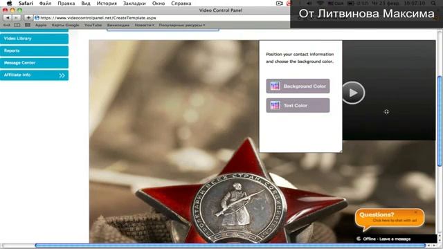The image size is (443, 249).
Task: Open the Video Library section
Action: click(34, 39)
